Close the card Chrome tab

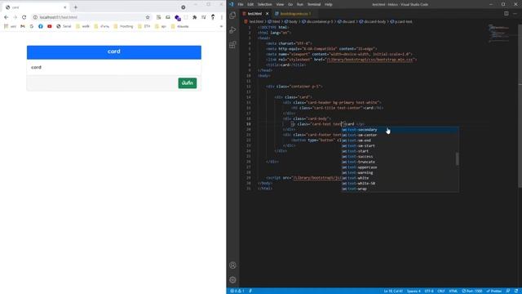coord(65,7)
